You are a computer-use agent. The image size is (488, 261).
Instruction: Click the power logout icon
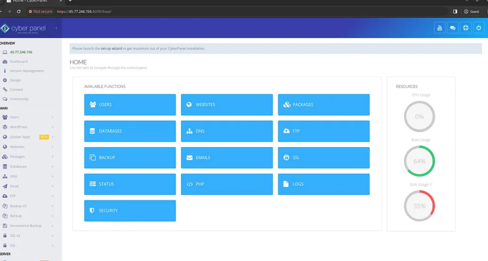478,28
